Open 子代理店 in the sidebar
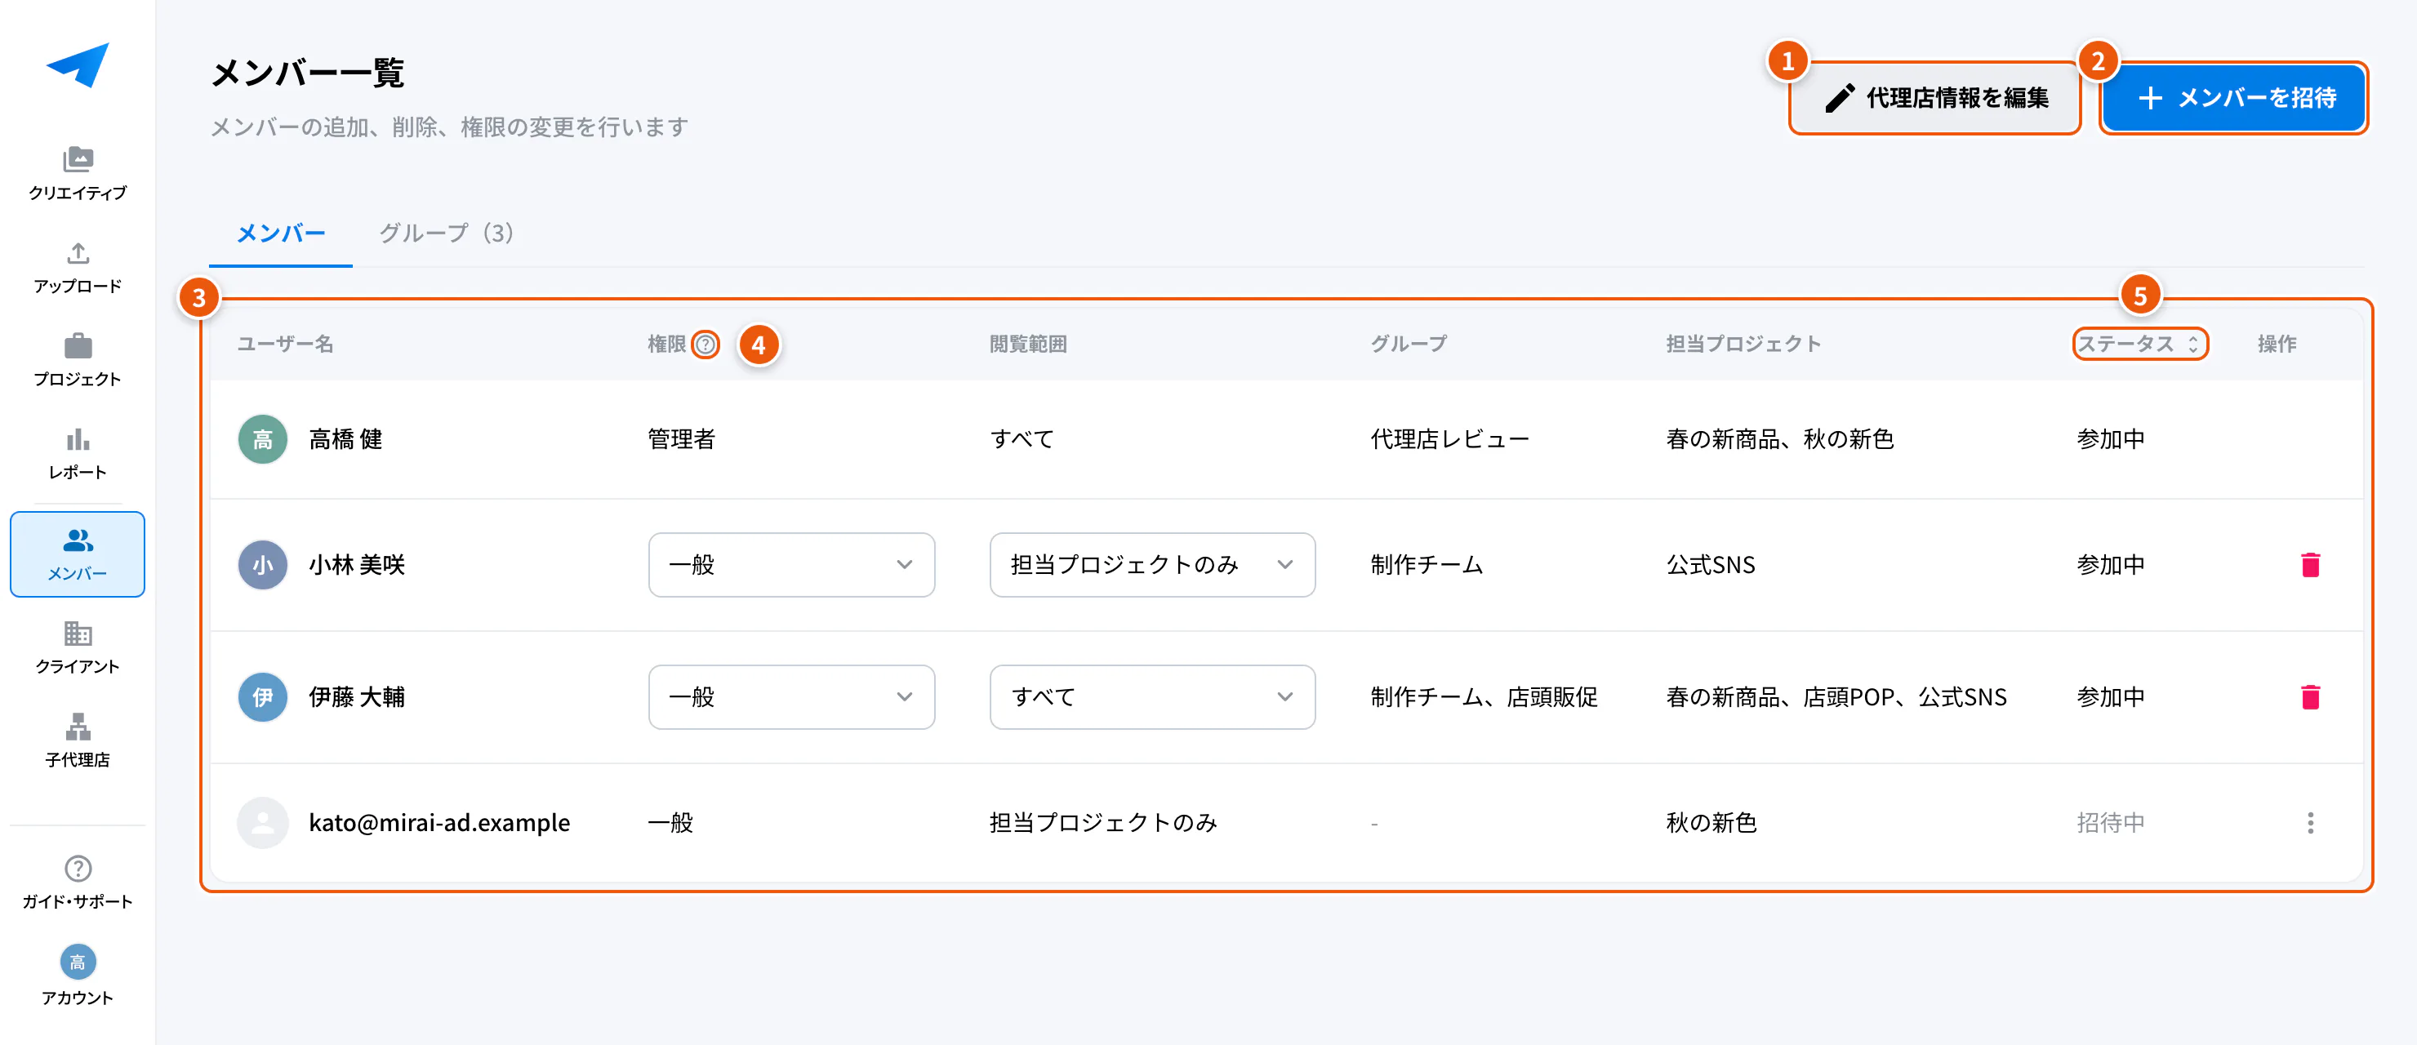The image size is (2417, 1045). [x=78, y=740]
